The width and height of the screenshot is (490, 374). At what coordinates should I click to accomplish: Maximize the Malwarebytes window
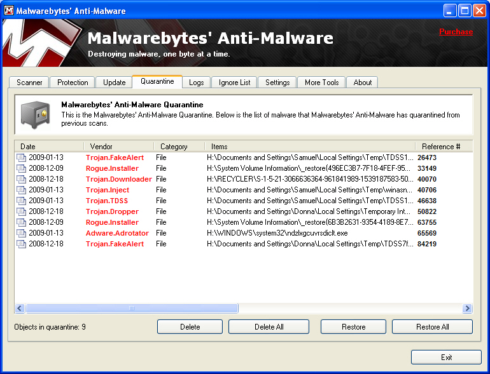465,11
